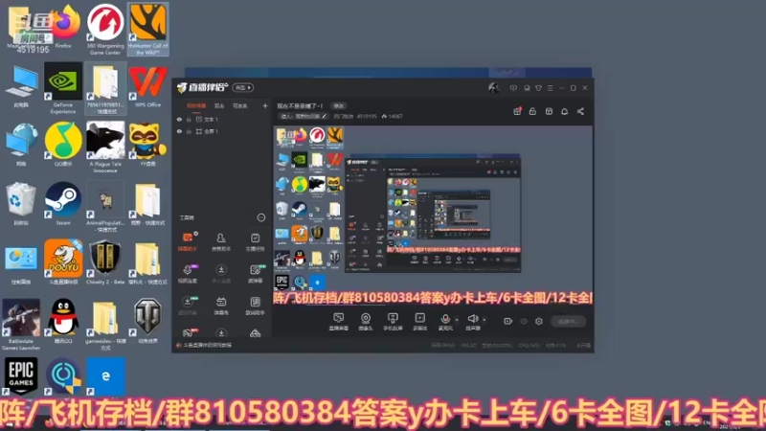
Task: Select Firefox desktop shortcut
Action: 63,28
